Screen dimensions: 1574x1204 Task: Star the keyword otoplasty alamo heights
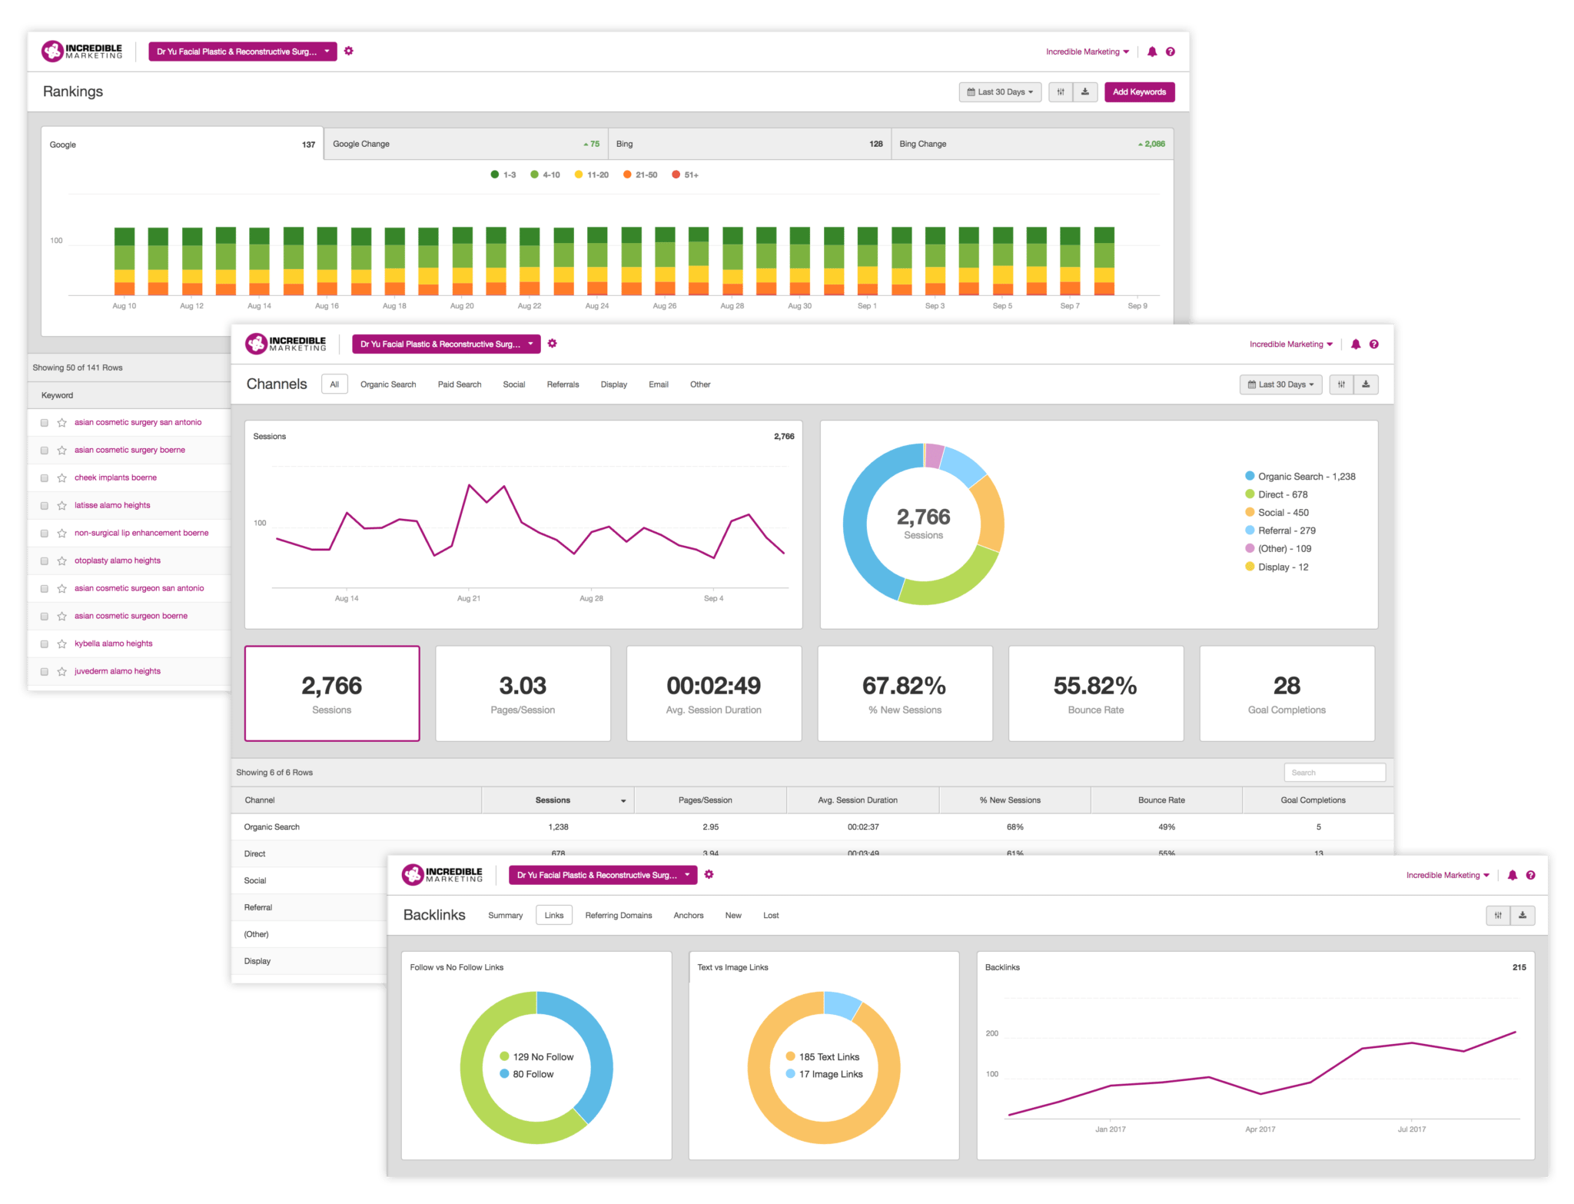tap(62, 561)
